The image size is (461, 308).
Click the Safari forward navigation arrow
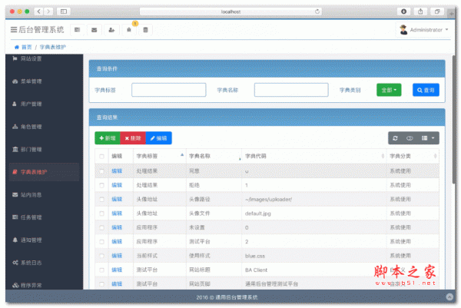(x=48, y=12)
